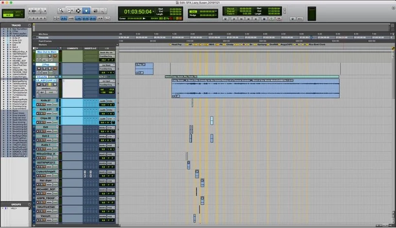Open waveform track view selector on LS_ASPCUHF12
This screenshot has height=228, width=396.
click(x=47, y=88)
